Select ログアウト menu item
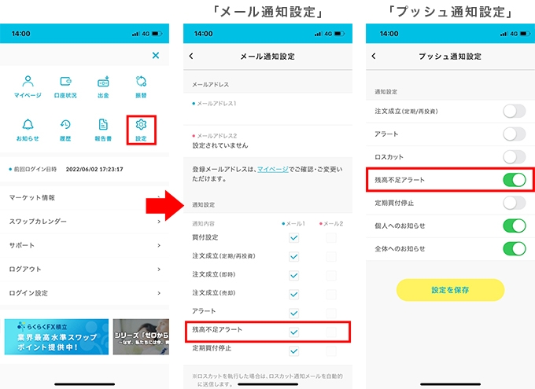Image resolution: width=535 pixels, height=389 pixels. pyautogui.click(x=84, y=269)
